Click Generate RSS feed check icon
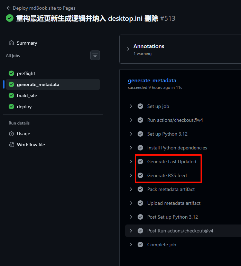This screenshot has width=241, height=266. point(140,175)
